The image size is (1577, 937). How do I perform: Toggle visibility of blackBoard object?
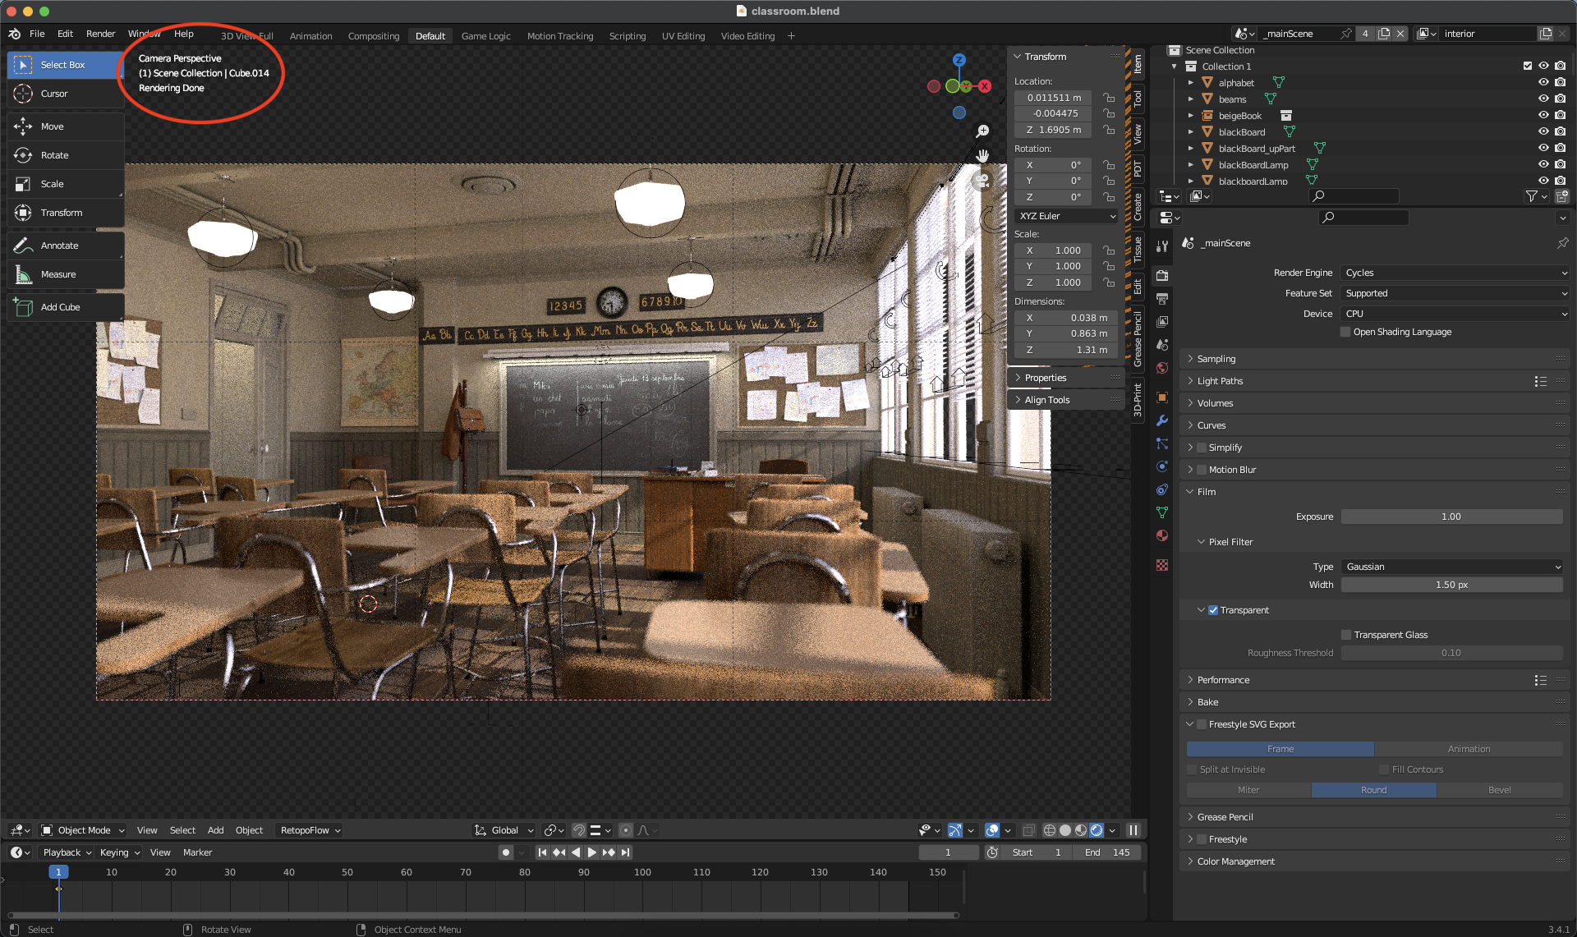pyautogui.click(x=1543, y=131)
